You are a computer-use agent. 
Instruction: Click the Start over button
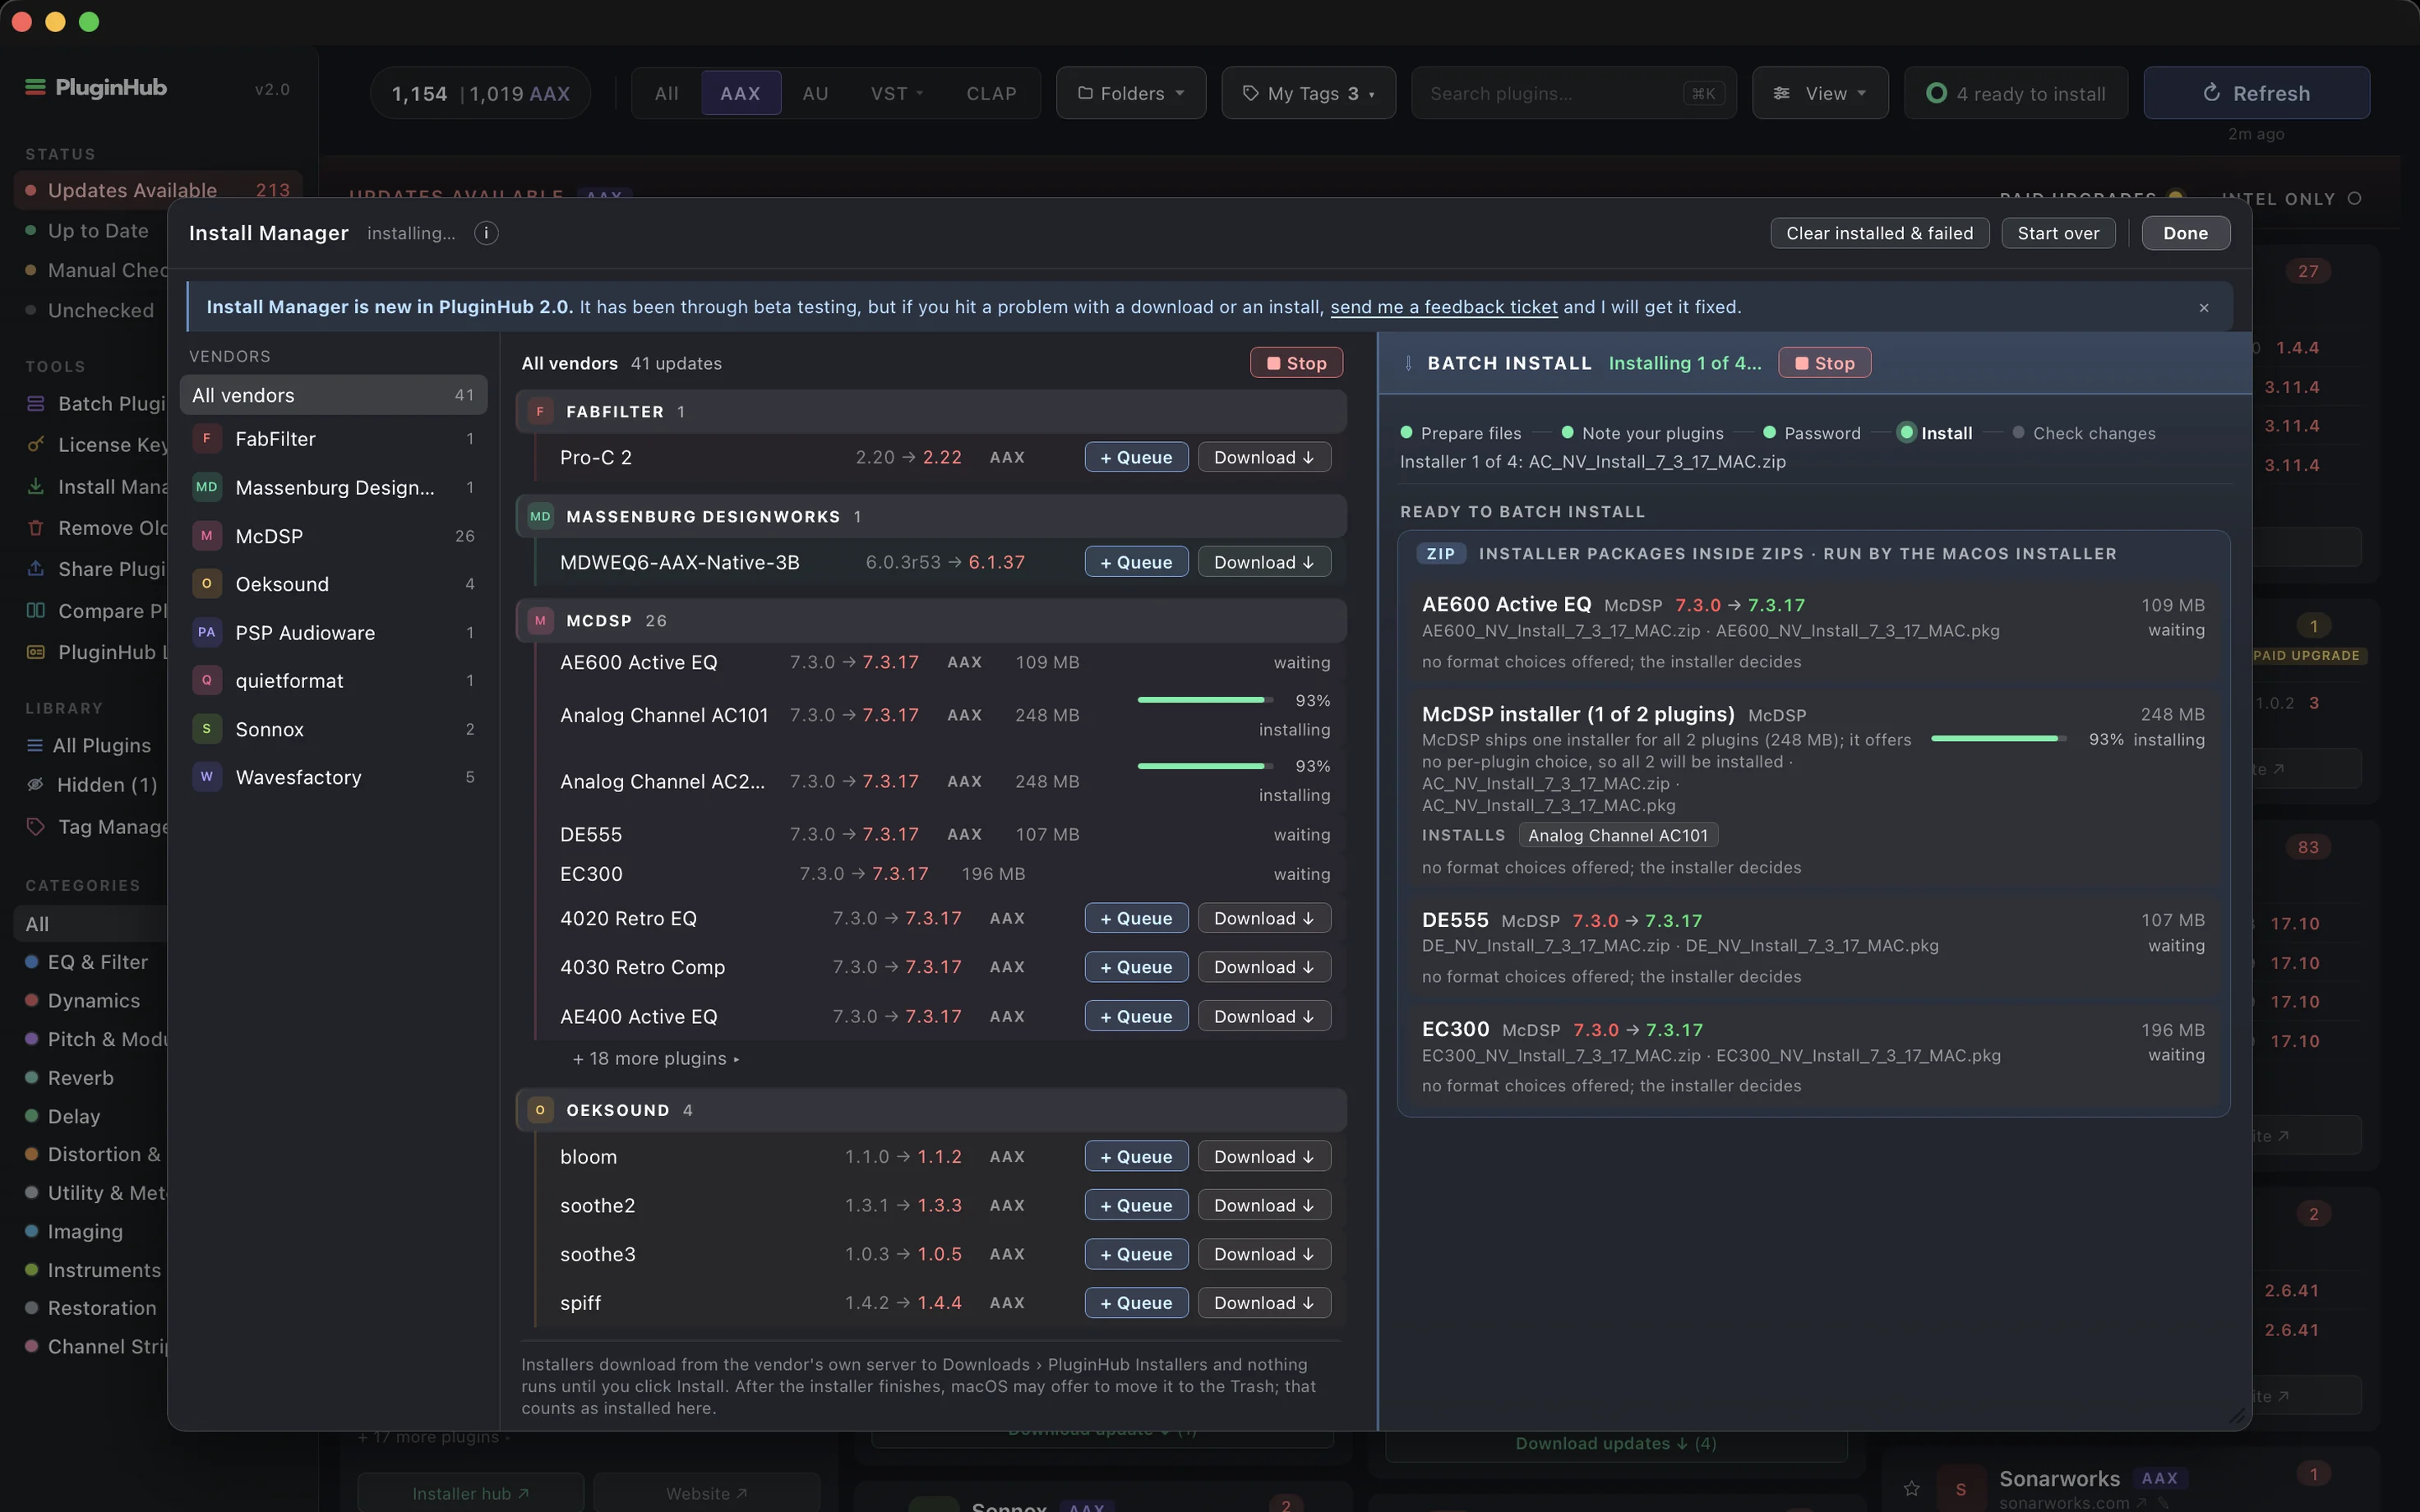coord(2058,233)
